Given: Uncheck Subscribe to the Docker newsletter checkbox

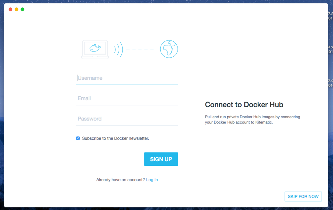Looking at the screenshot, I should click(x=78, y=138).
